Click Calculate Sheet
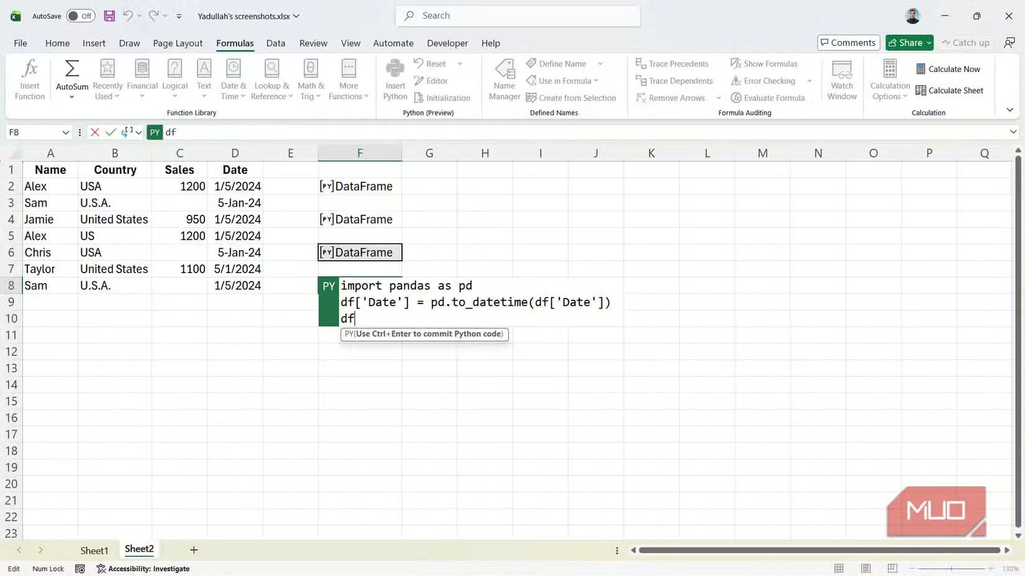Screen dimensions: 1025x576 coord(949,90)
